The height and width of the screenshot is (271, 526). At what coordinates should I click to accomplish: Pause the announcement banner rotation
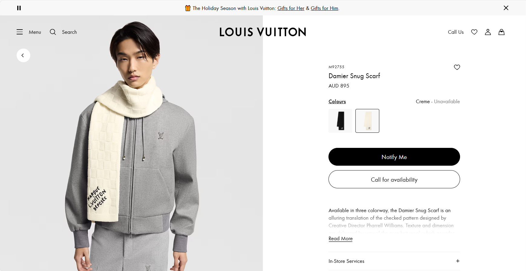(19, 8)
